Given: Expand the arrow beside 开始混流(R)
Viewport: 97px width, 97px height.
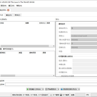Looking at the screenshot, I should click(x=58, y=89).
